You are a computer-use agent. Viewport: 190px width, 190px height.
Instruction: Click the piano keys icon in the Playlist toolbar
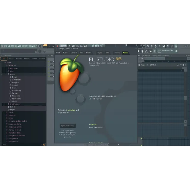(142, 59)
